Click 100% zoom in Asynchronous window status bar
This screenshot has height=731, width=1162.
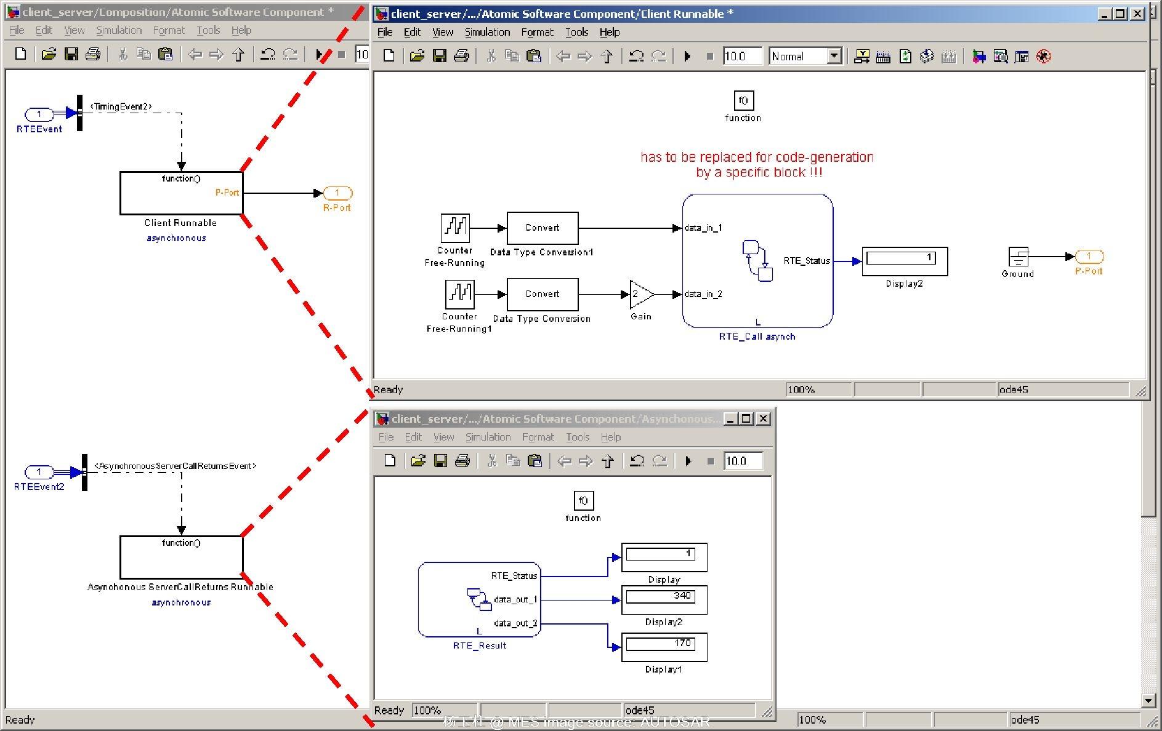(x=444, y=710)
